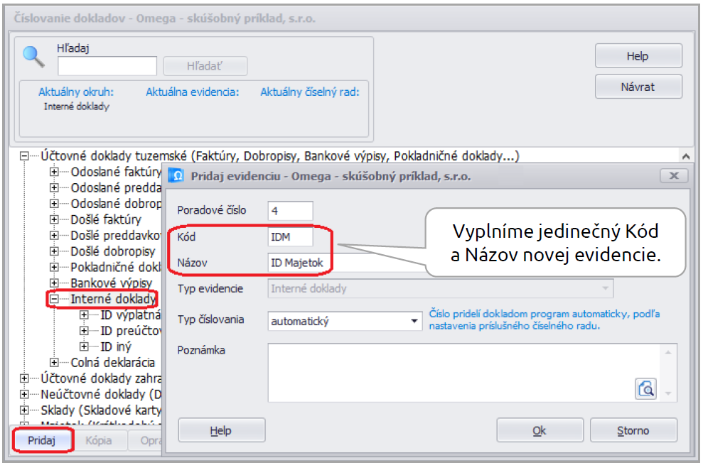Select Bankové výpisy in the tree
Viewport: 703px width, 465px height.
point(111,283)
